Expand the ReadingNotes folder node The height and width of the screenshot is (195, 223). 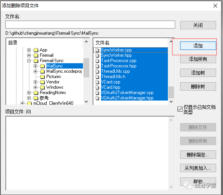(29, 93)
